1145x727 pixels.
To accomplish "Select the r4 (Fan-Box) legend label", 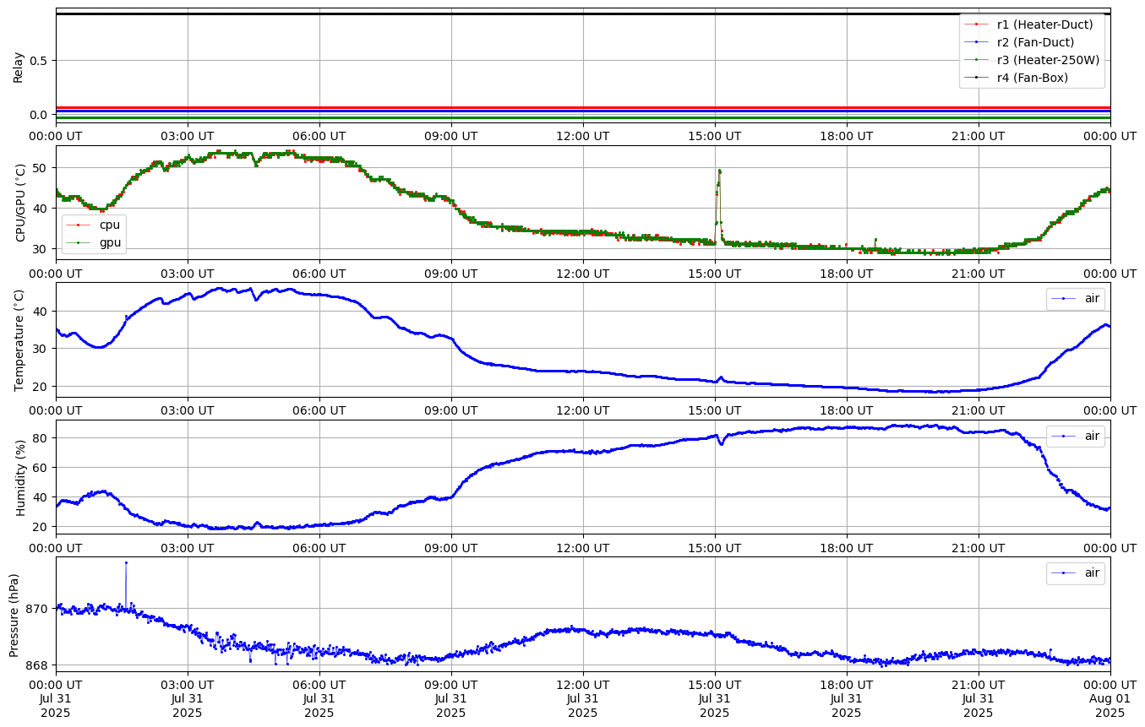I will [x=1033, y=78].
